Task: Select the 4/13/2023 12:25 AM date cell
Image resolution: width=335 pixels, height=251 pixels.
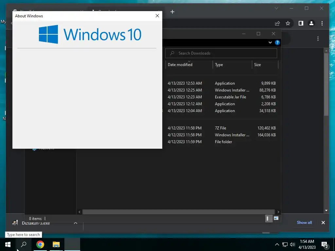Action: 185,90
